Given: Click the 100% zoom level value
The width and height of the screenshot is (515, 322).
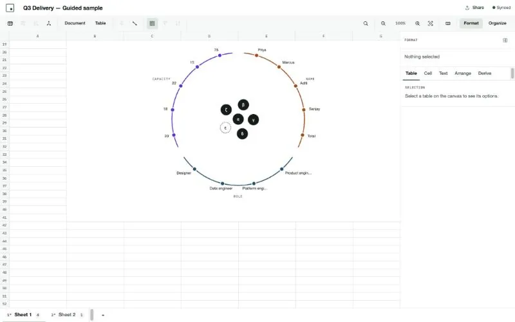Looking at the screenshot, I should click(400, 23).
